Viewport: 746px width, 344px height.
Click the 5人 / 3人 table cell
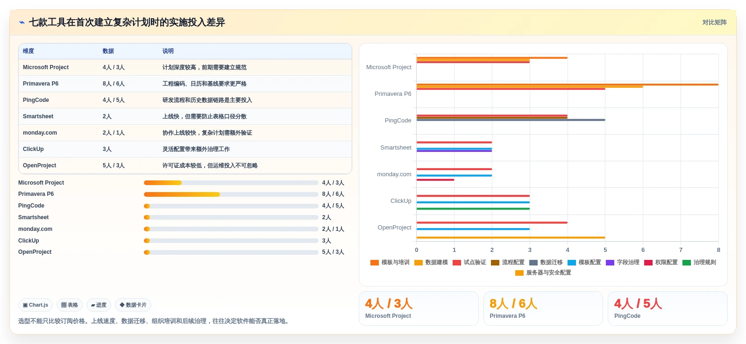tap(114, 165)
